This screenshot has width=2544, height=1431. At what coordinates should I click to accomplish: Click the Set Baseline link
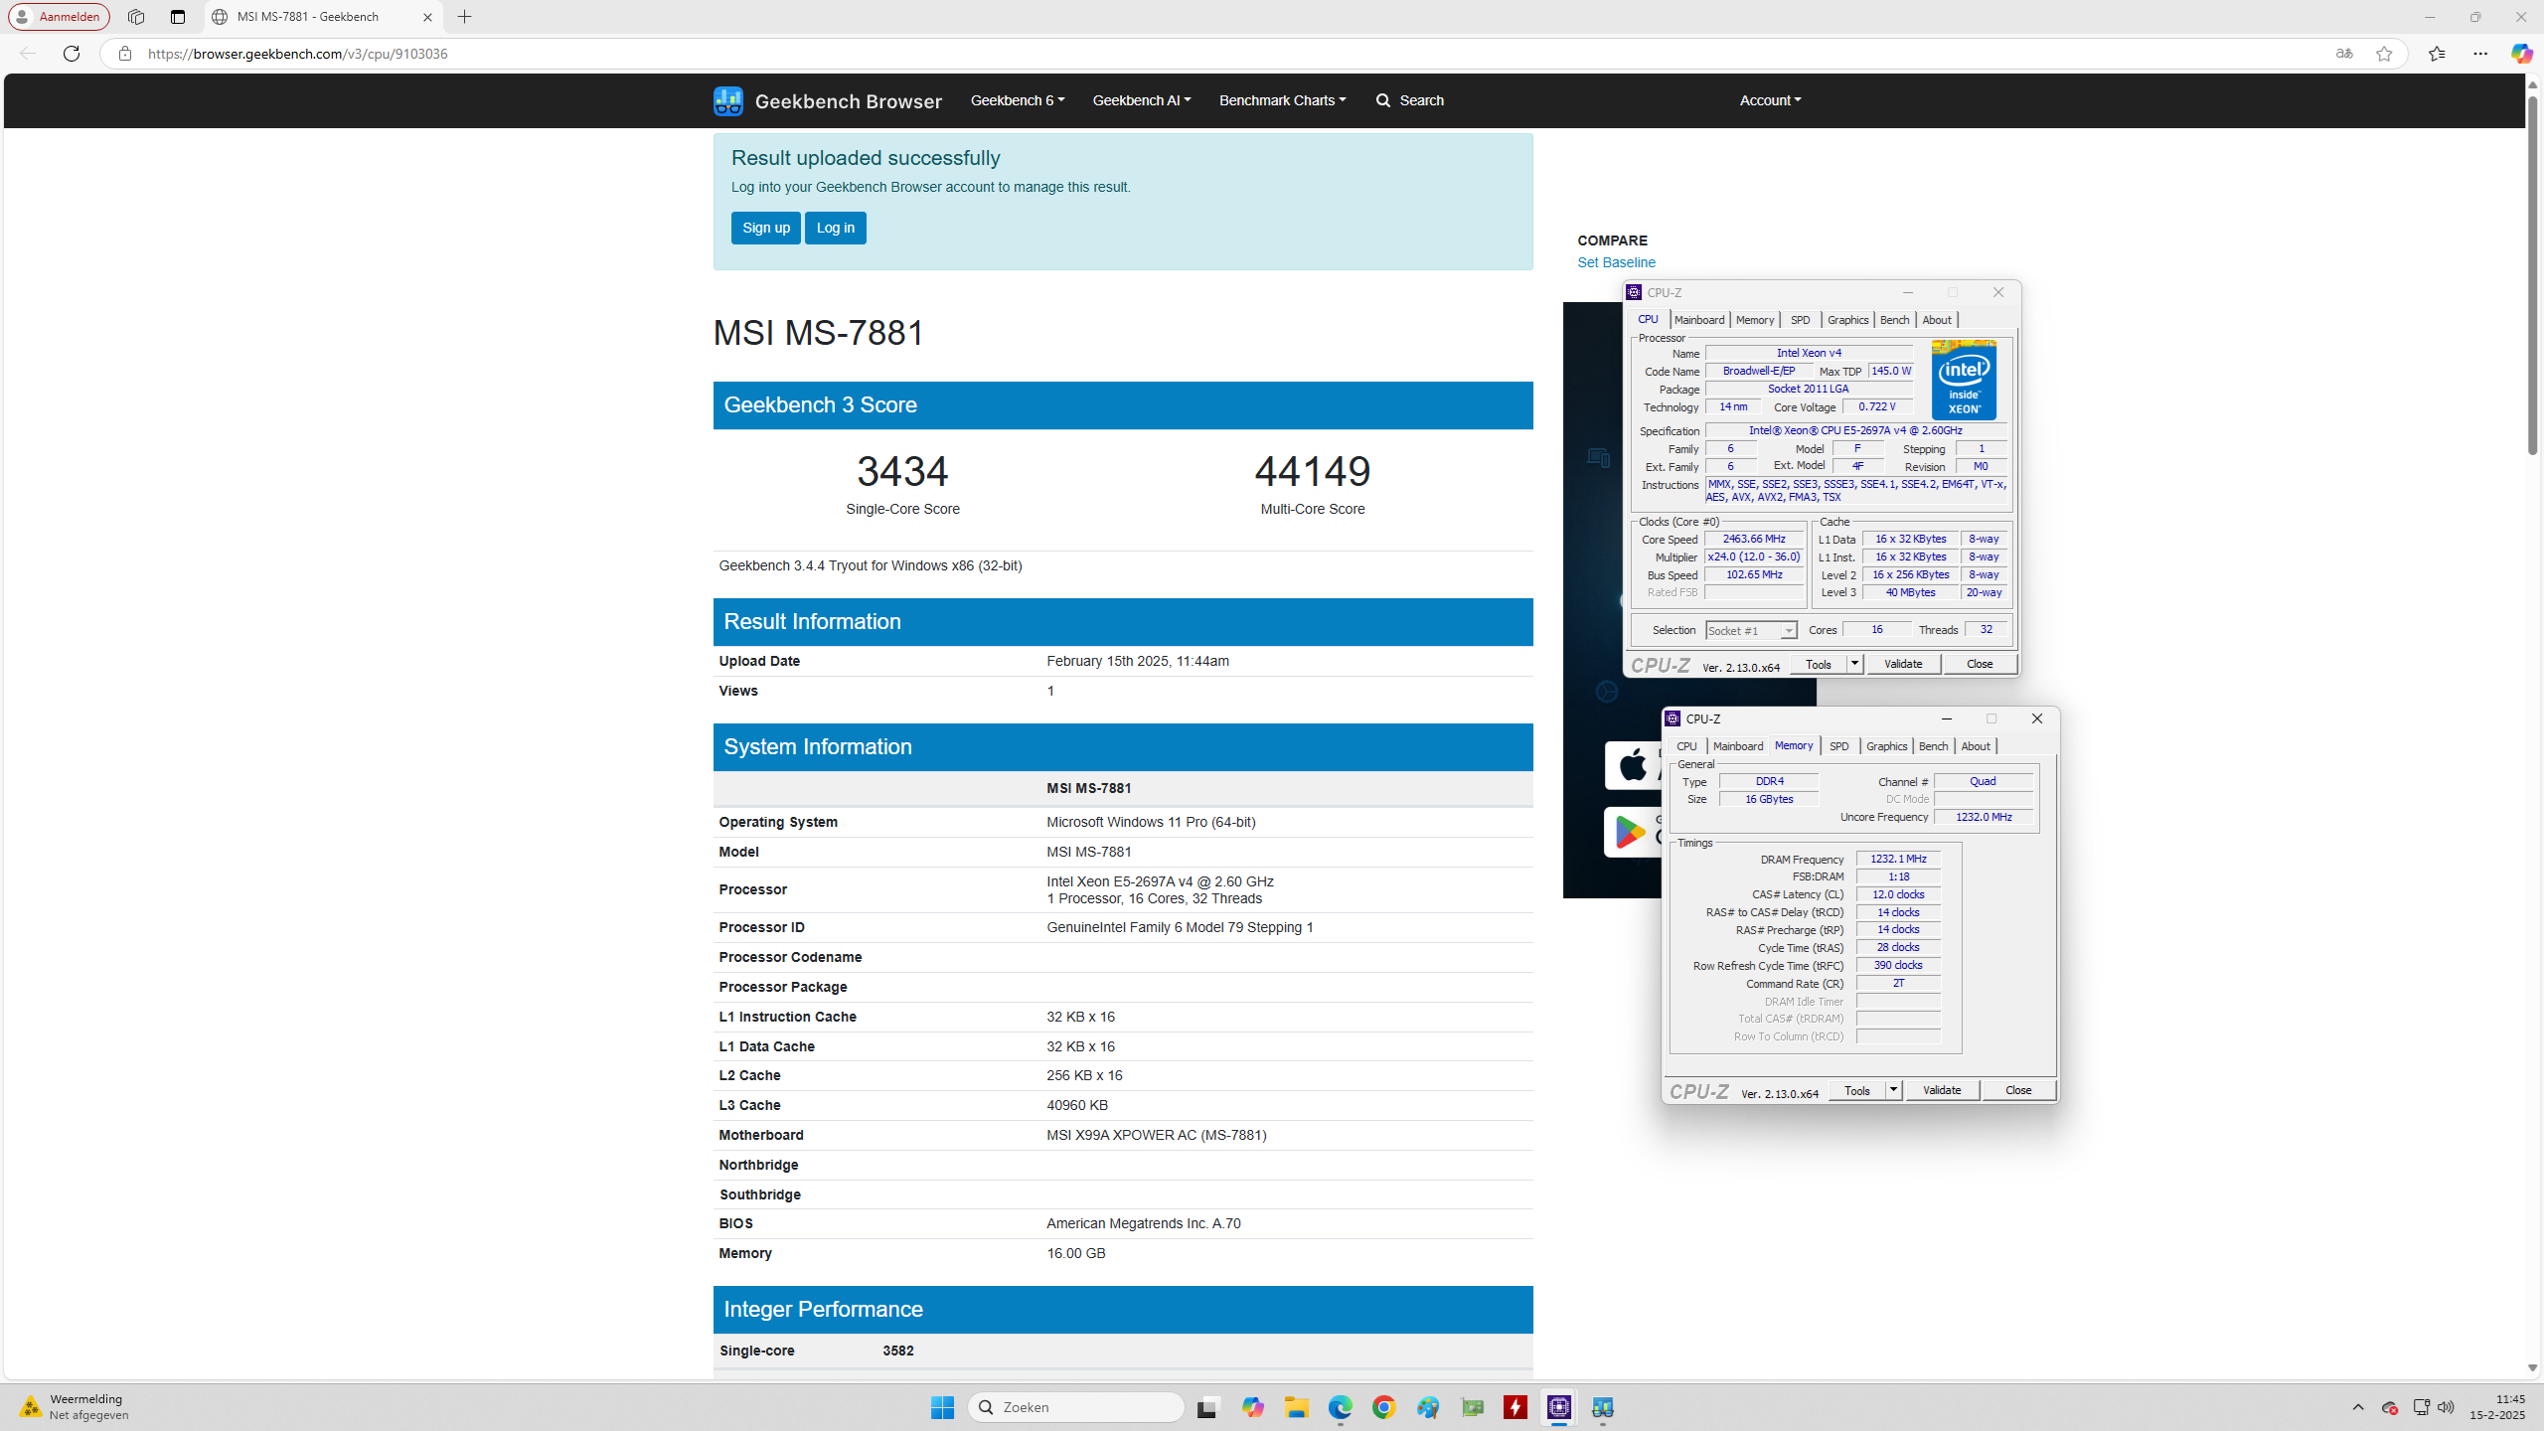pyautogui.click(x=1616, y=262)
